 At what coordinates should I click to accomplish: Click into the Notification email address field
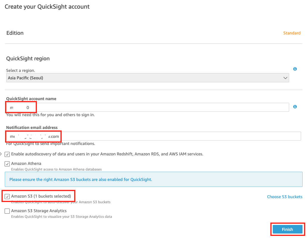click(x=179, y=136)
